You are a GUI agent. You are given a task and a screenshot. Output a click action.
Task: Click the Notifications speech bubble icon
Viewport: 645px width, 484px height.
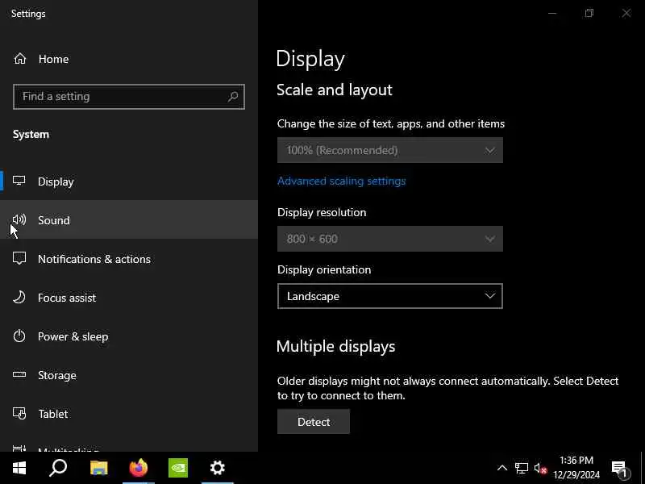(x=19, y=258)
